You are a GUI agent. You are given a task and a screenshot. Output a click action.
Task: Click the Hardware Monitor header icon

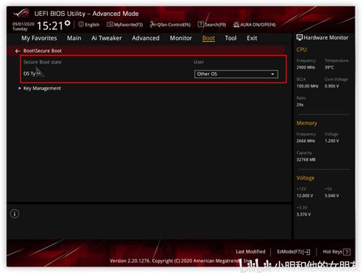pyautogui.click(x=299, y=38)
